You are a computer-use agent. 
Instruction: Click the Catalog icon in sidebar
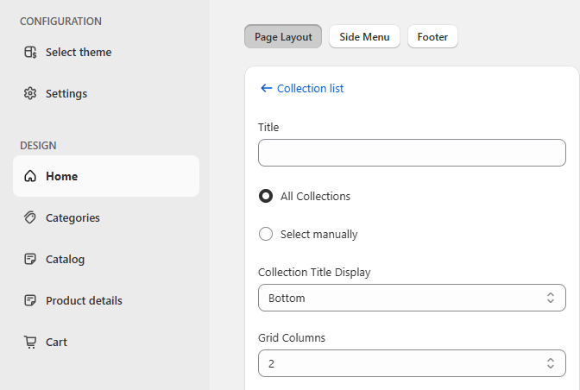click(30, 259)
